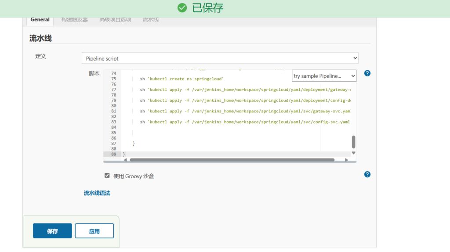Click the scroll-right arrow under script editor
Viewport: 450px width, 252px height.
coord(346,160)
